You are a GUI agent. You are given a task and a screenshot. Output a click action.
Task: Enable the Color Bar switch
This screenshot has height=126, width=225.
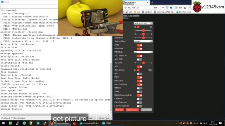[x=139, y=99]
